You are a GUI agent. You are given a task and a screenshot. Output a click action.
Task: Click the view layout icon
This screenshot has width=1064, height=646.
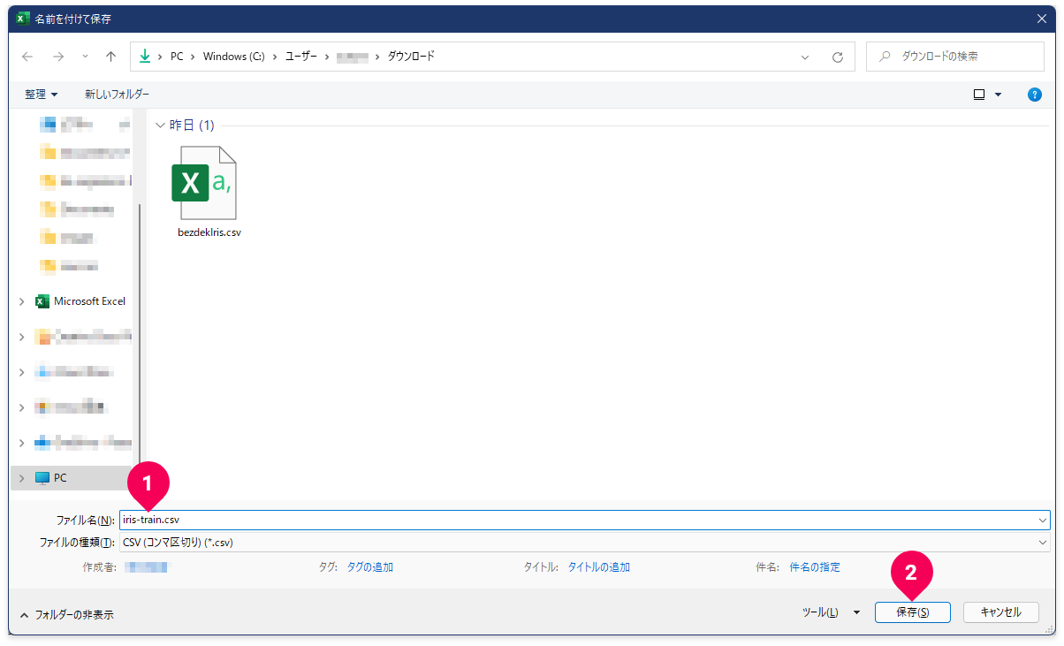tap(979, 95)
